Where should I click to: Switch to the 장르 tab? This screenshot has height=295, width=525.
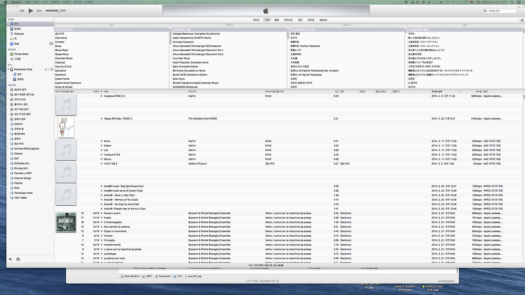(x=300, y=20)
